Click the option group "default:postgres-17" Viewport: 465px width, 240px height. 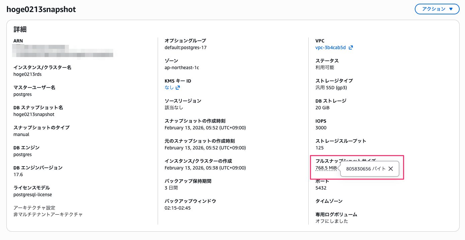tap(185, 47)
